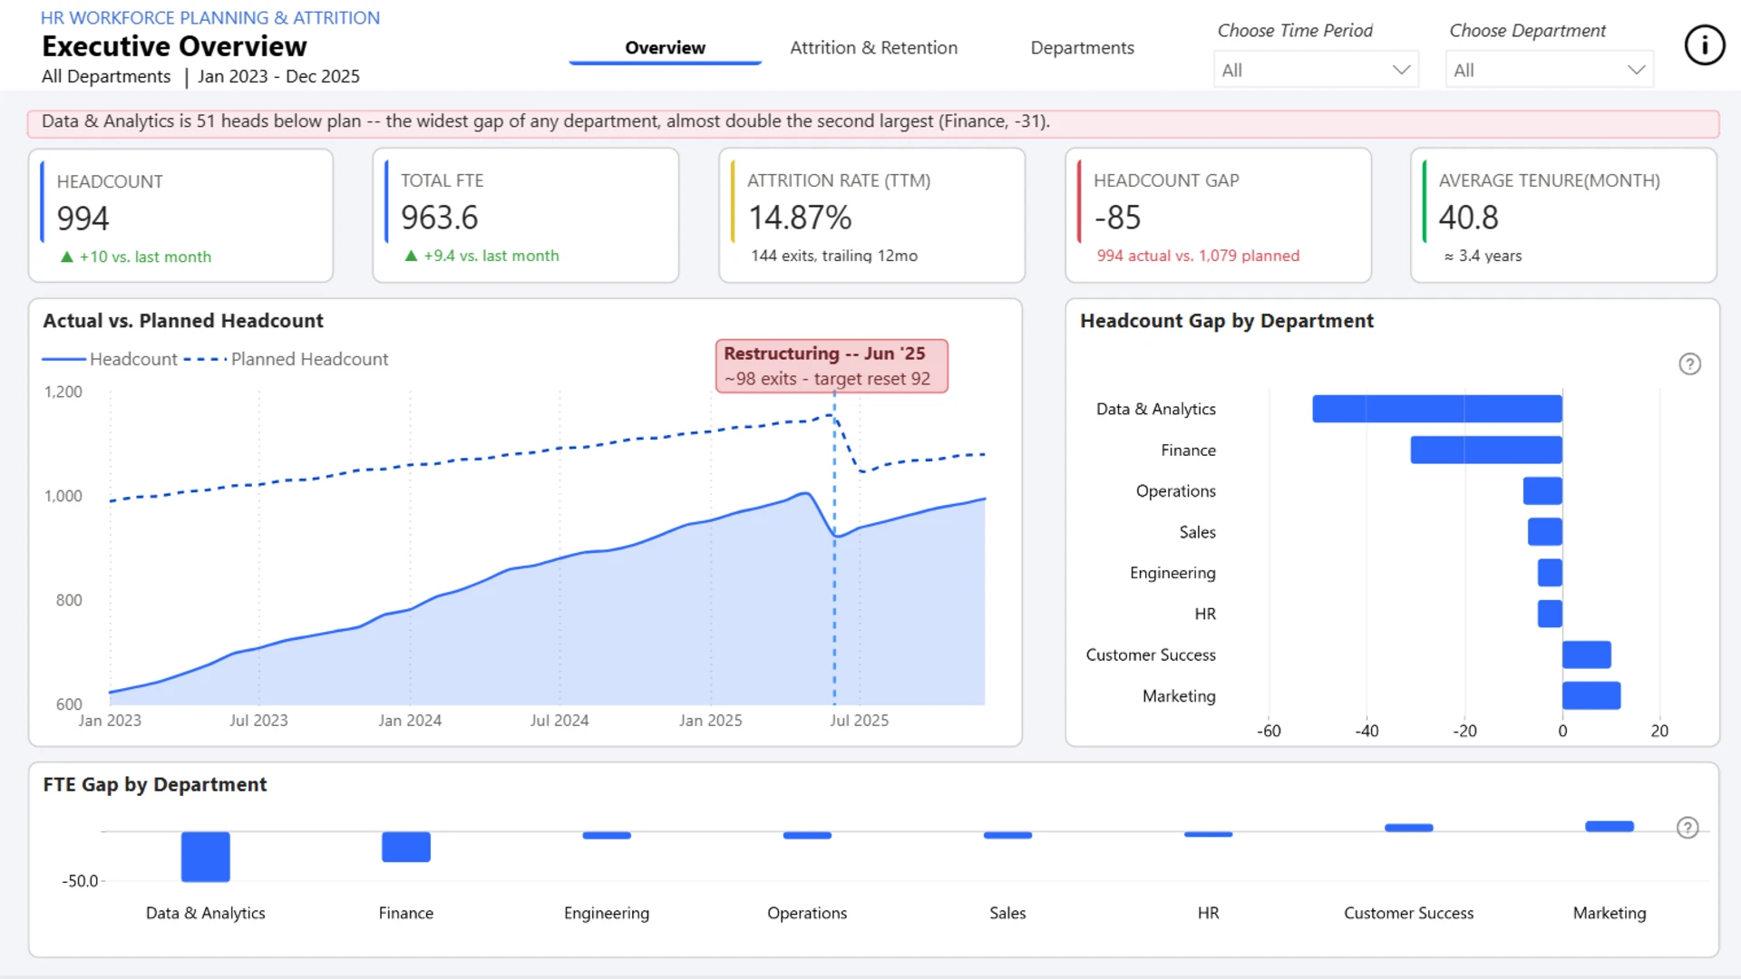The image size is (1741, 979).
Task: Click the FTE Gap by Department title
Action: 155,784
